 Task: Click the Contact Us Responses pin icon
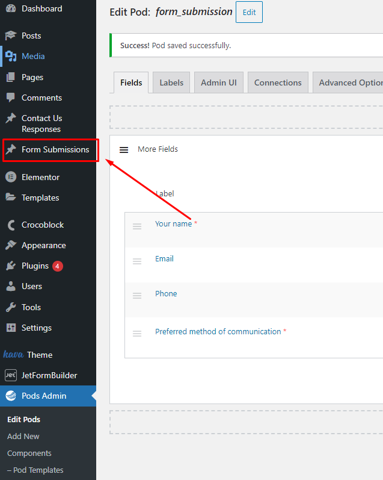(11, 118)
